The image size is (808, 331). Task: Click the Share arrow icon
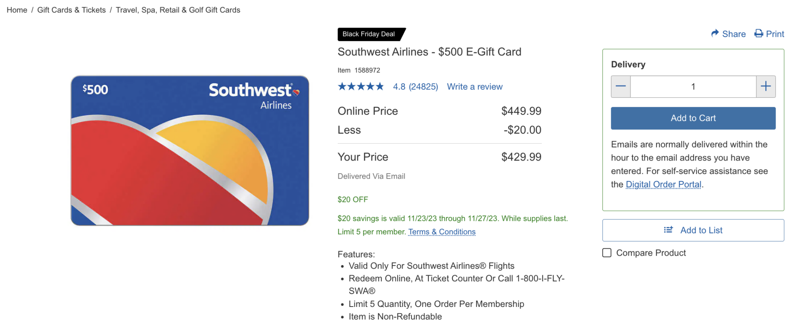[715, 34]
